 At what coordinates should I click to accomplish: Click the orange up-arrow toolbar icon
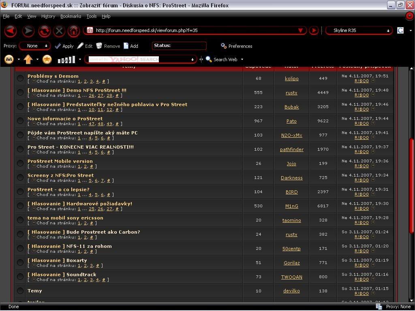[28, 59]
